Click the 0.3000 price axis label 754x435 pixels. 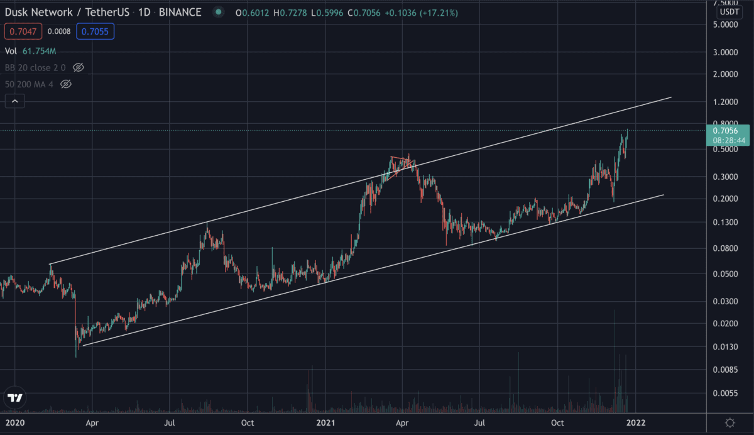click(726, 177)
